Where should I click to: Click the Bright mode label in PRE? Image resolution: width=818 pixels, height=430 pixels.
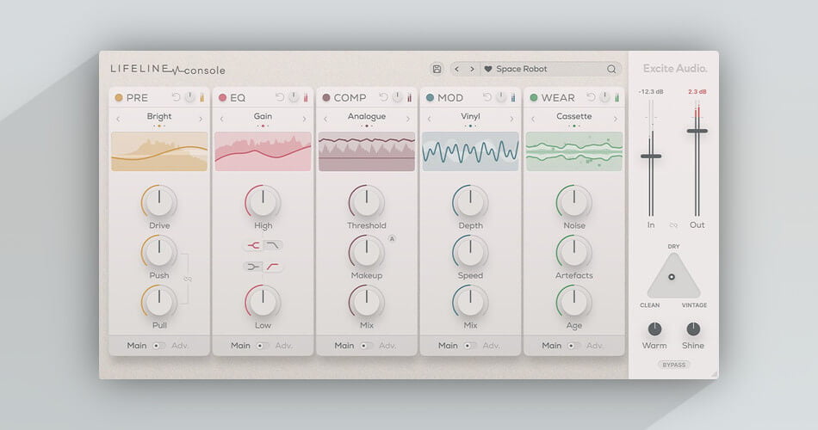(x=159, y=116)
